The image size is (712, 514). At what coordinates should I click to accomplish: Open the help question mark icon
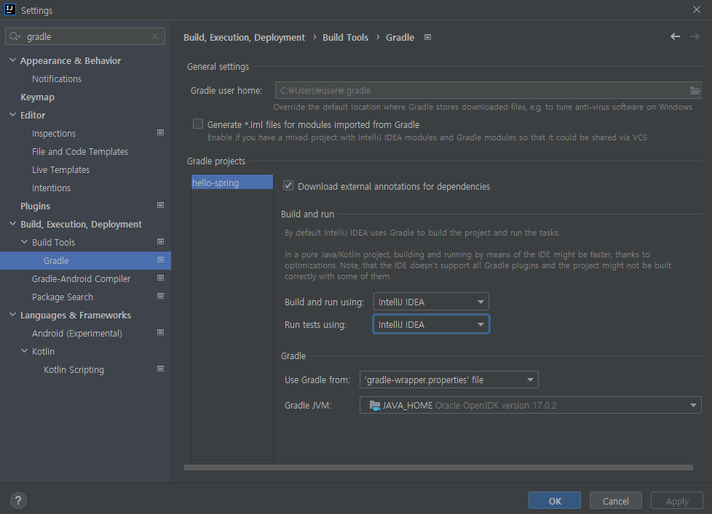[x=19, y=500]
